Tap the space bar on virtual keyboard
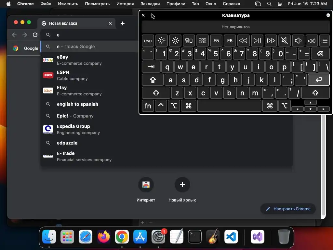333x250 pixels. pos(229,106)
